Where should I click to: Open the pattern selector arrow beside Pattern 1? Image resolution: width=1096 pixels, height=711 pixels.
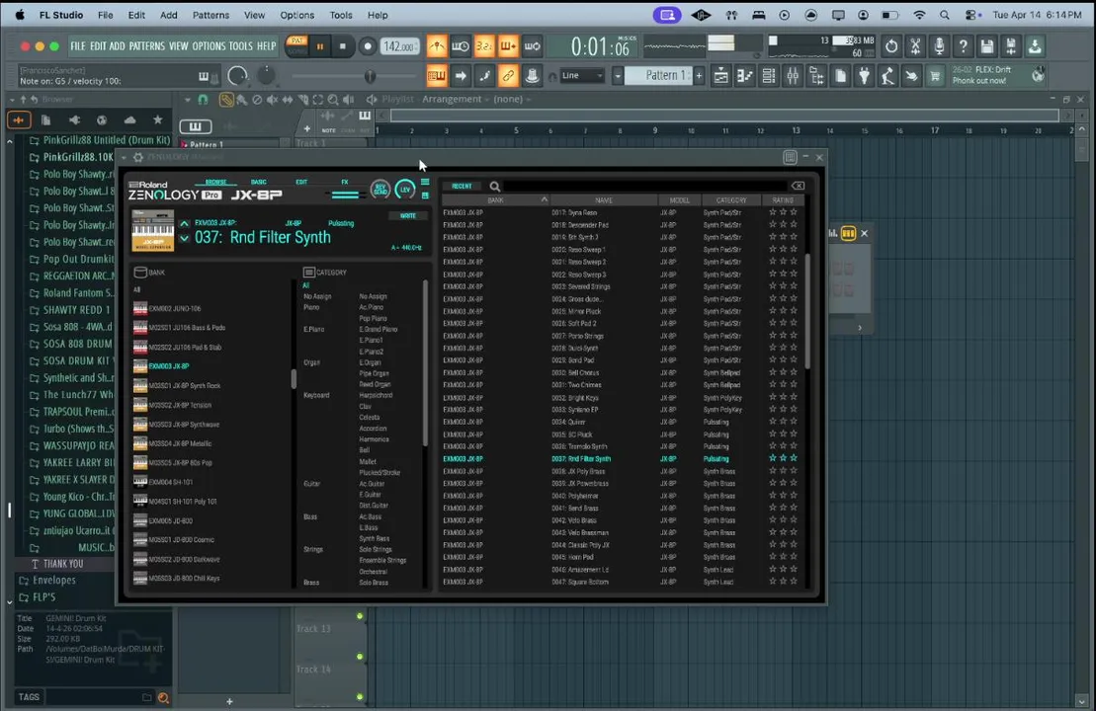click(x=618, y=75)
